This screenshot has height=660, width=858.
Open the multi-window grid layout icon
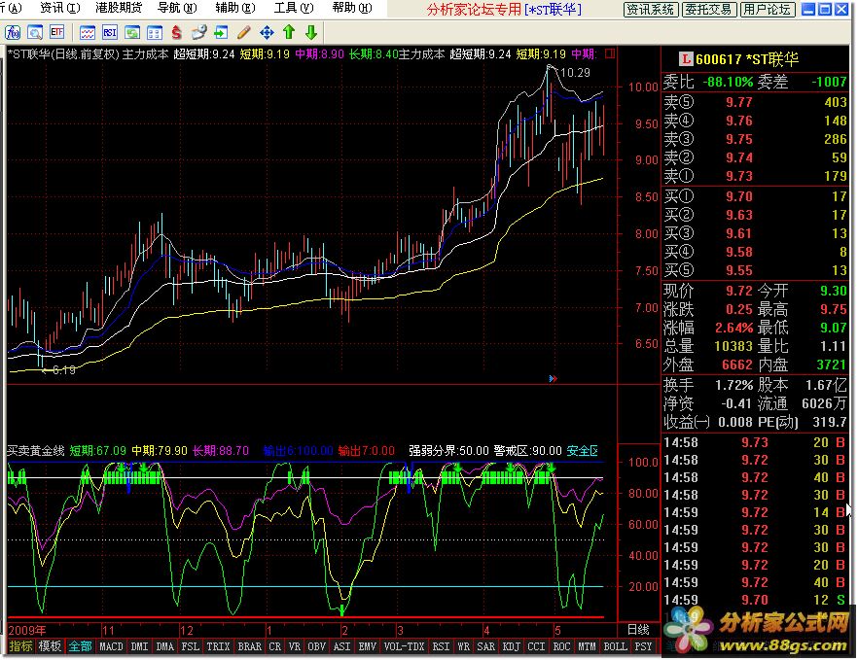click(155, 33)
